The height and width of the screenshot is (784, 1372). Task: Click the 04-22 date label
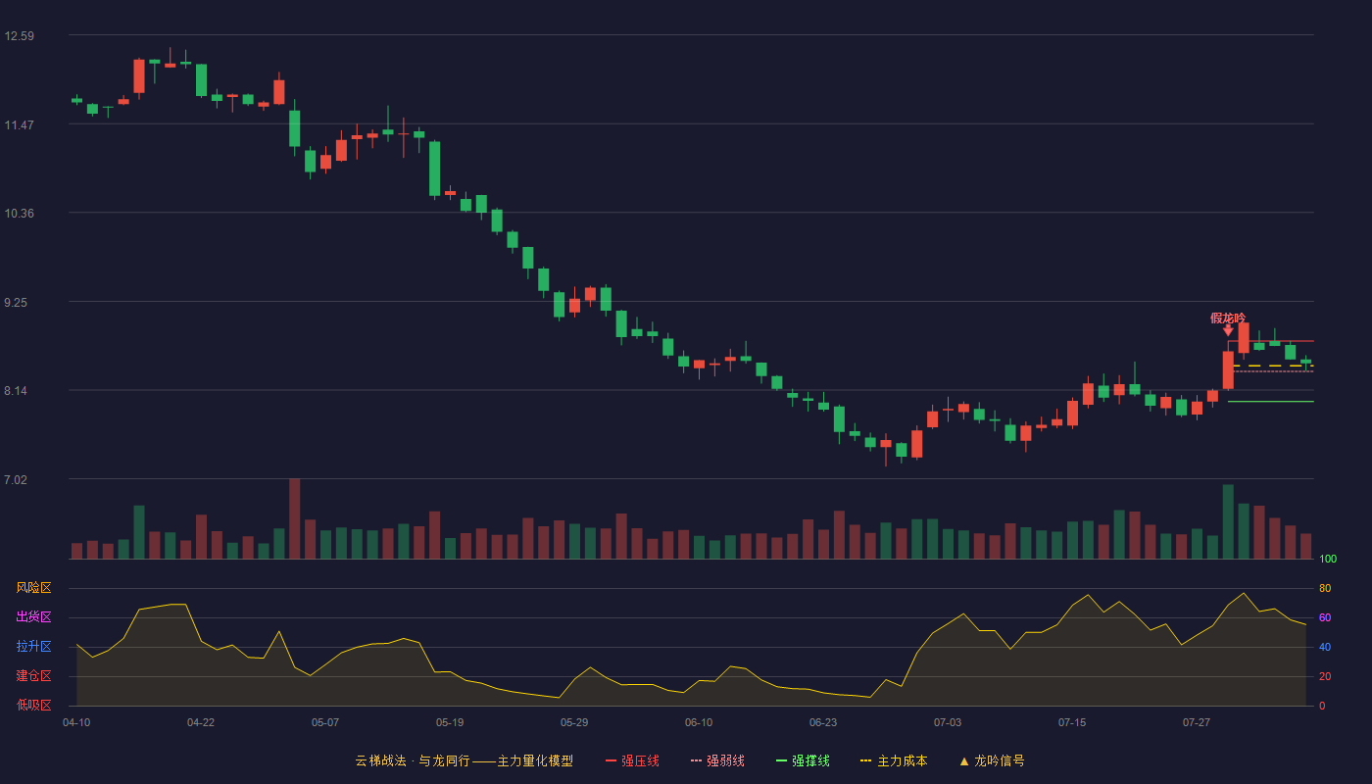[x=201, y=722]
